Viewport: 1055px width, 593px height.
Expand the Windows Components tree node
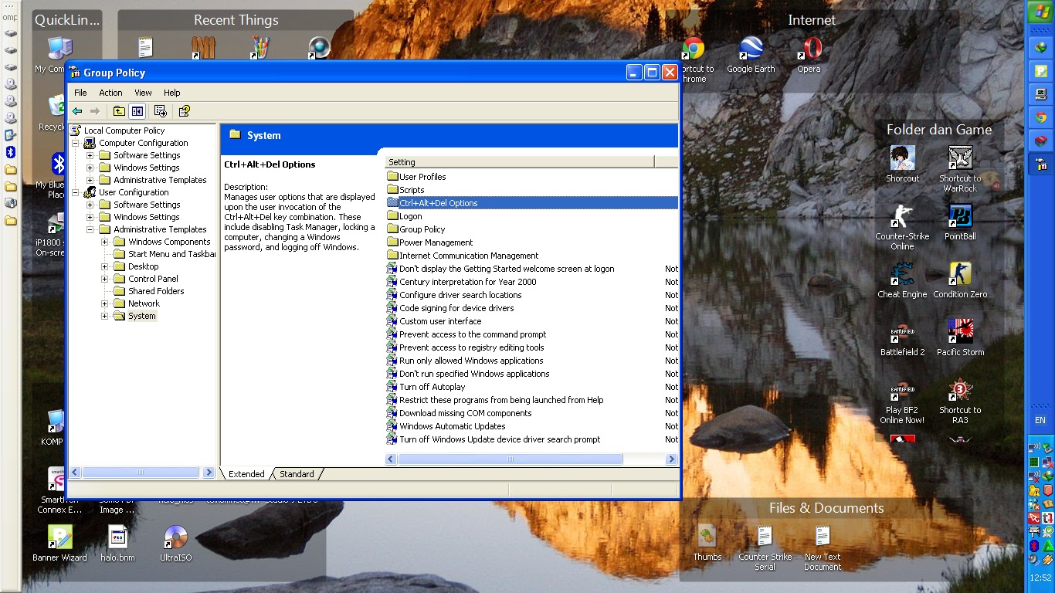[105, 242]
